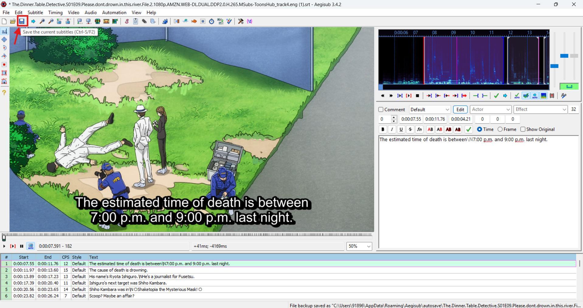
Task: Toggle video auto-scroll next to timecode box
Action: [31, 246]
